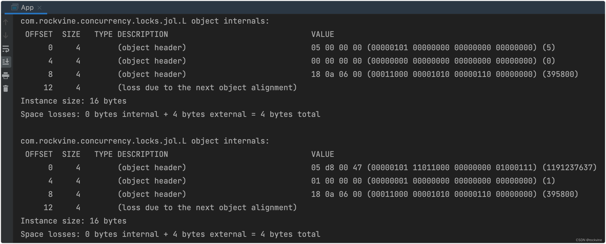Click first 'loss due to the next object alignment'

pos(207,88)
